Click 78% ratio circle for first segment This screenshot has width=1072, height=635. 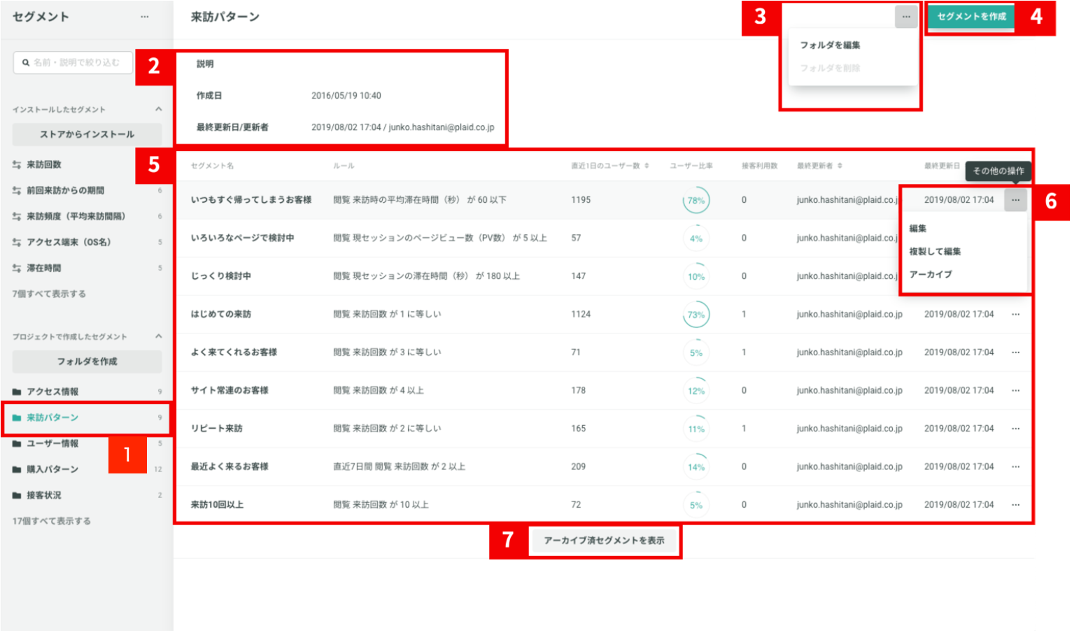pyautogui.click(x=696, y=201)
